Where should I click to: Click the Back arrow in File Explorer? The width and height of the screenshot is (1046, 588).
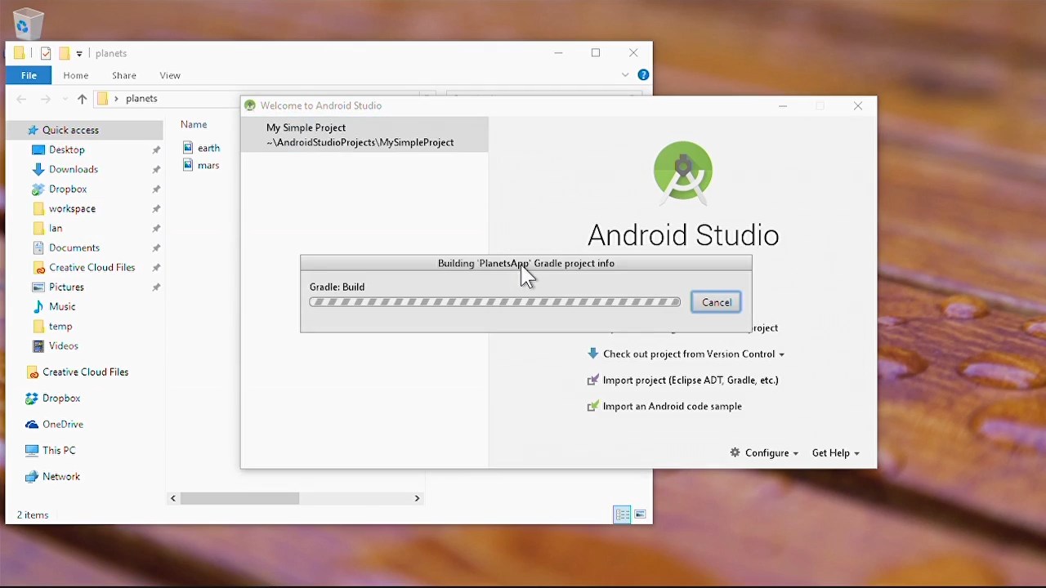21,99
